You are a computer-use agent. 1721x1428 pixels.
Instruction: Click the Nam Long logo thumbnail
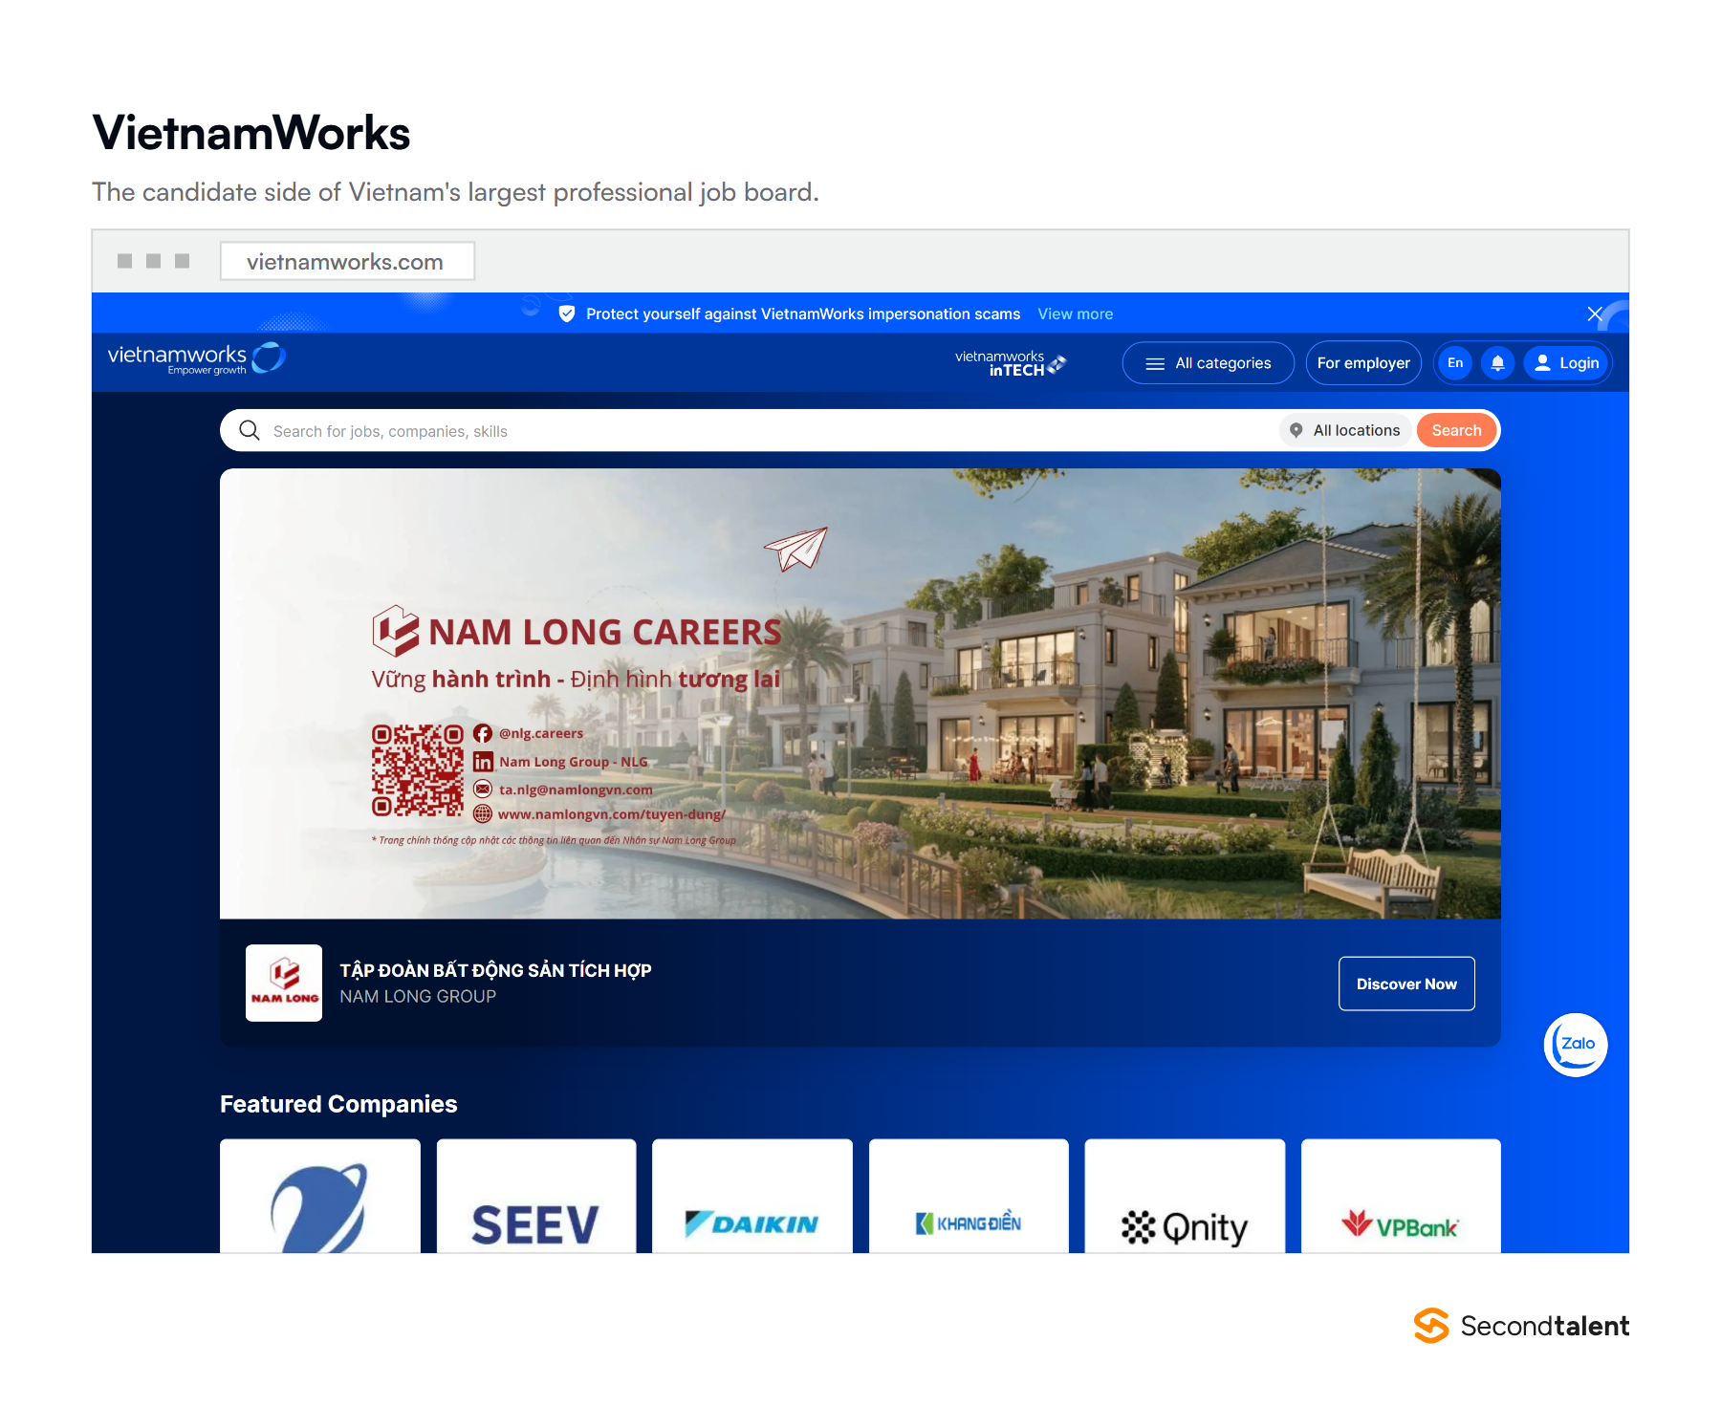click(284, 984)
